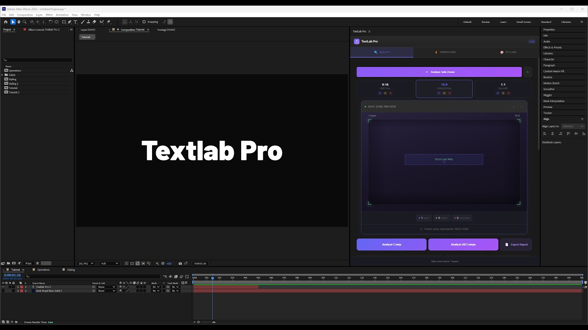The width and height of the screenshot is (588, 330).
Task: Adjust exposure value +0,0
Action: 169,264
